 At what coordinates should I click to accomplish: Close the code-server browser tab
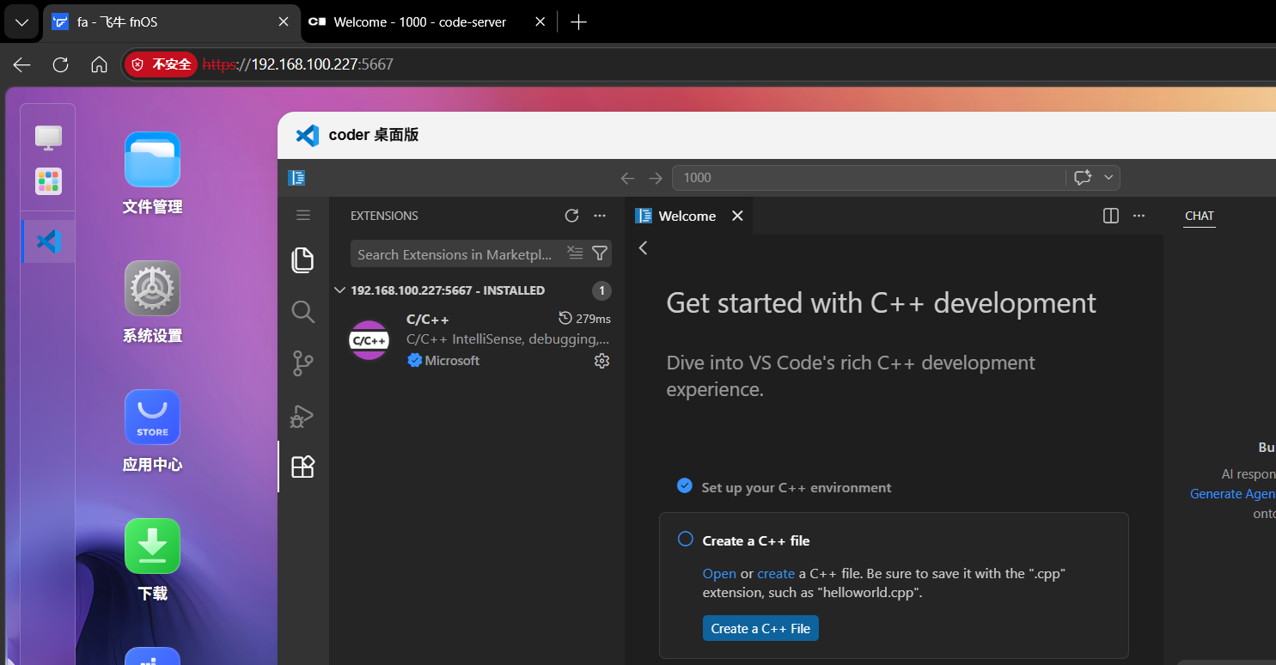point(540,22)
